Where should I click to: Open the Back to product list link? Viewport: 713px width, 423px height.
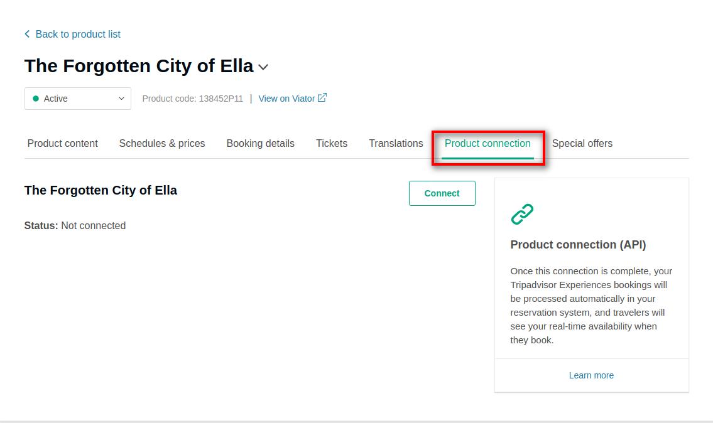(x=78, y=35)
